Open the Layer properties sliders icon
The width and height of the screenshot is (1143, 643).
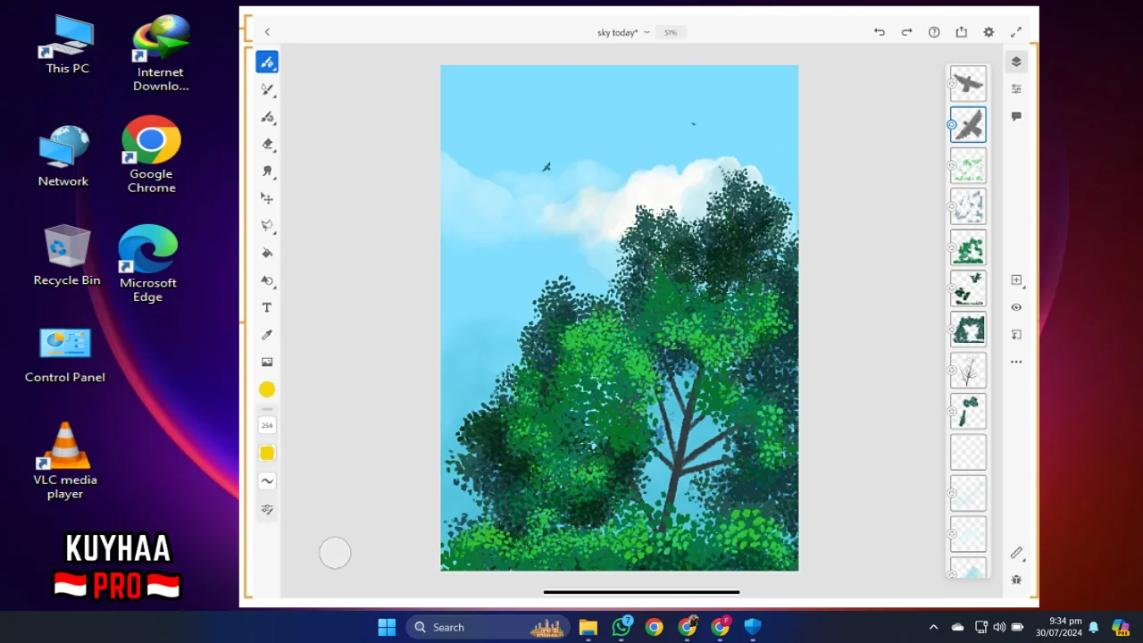tap(1016, 89)
